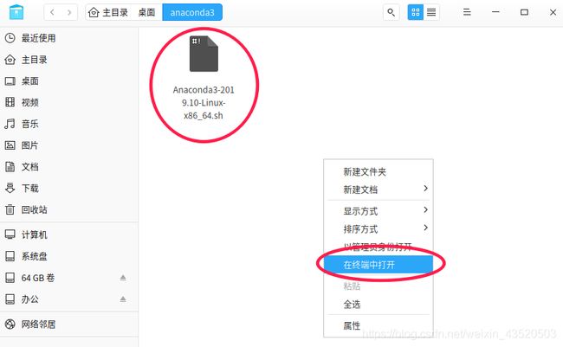Go forward with the right arrow
The width and height of the screenshot is (563, 347).
pos(69,12)
